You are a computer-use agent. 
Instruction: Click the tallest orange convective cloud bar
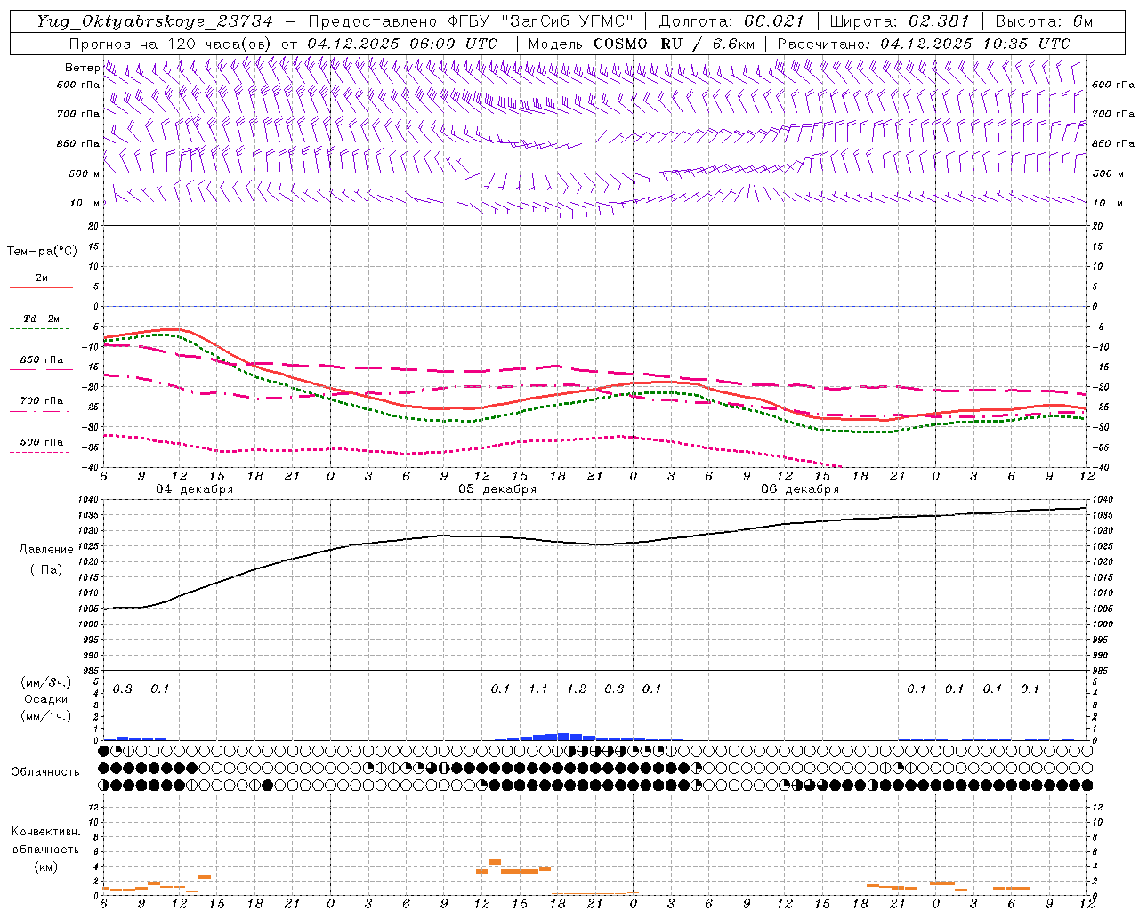click(x=495, y=862)
